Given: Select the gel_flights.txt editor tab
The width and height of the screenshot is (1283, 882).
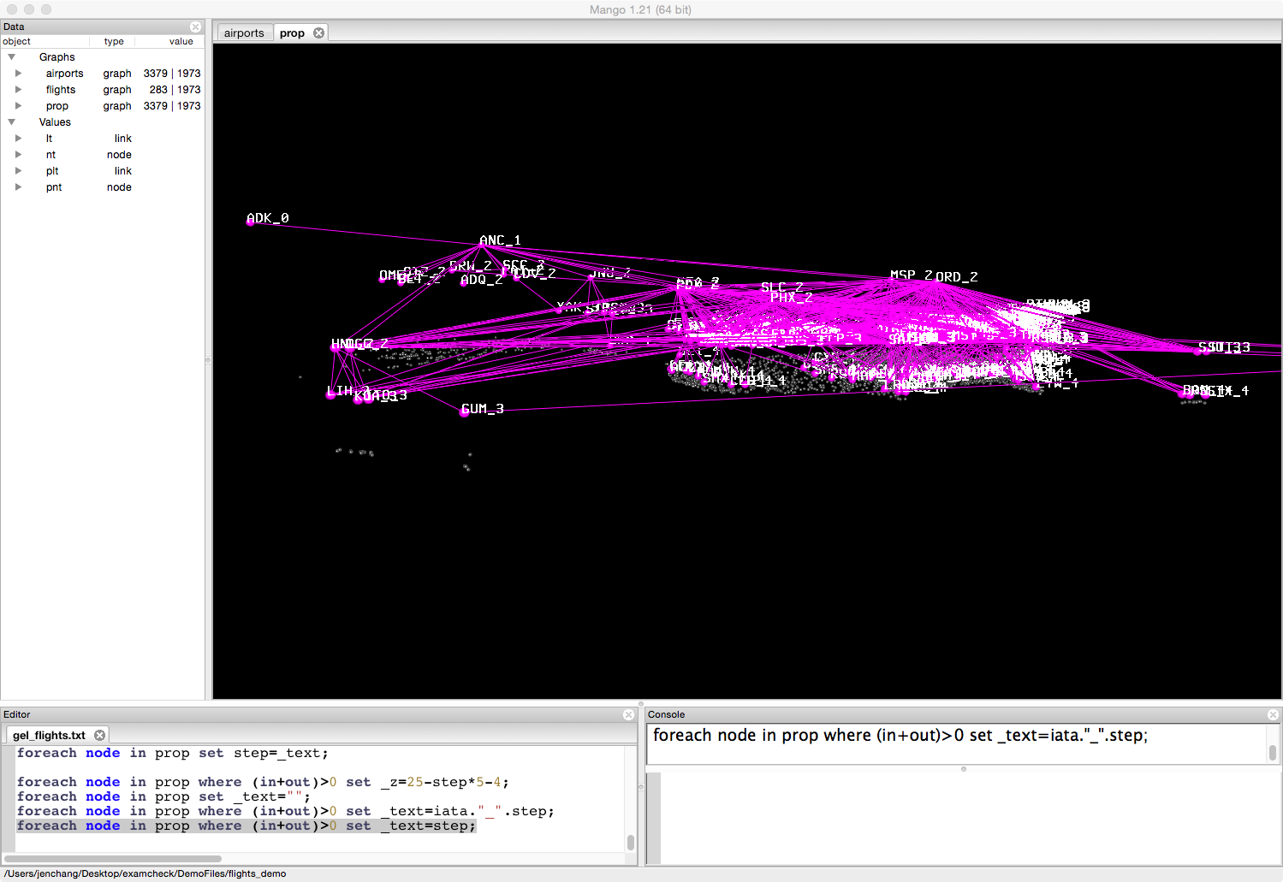Looking at the screenshot, I should click(49, 735).
